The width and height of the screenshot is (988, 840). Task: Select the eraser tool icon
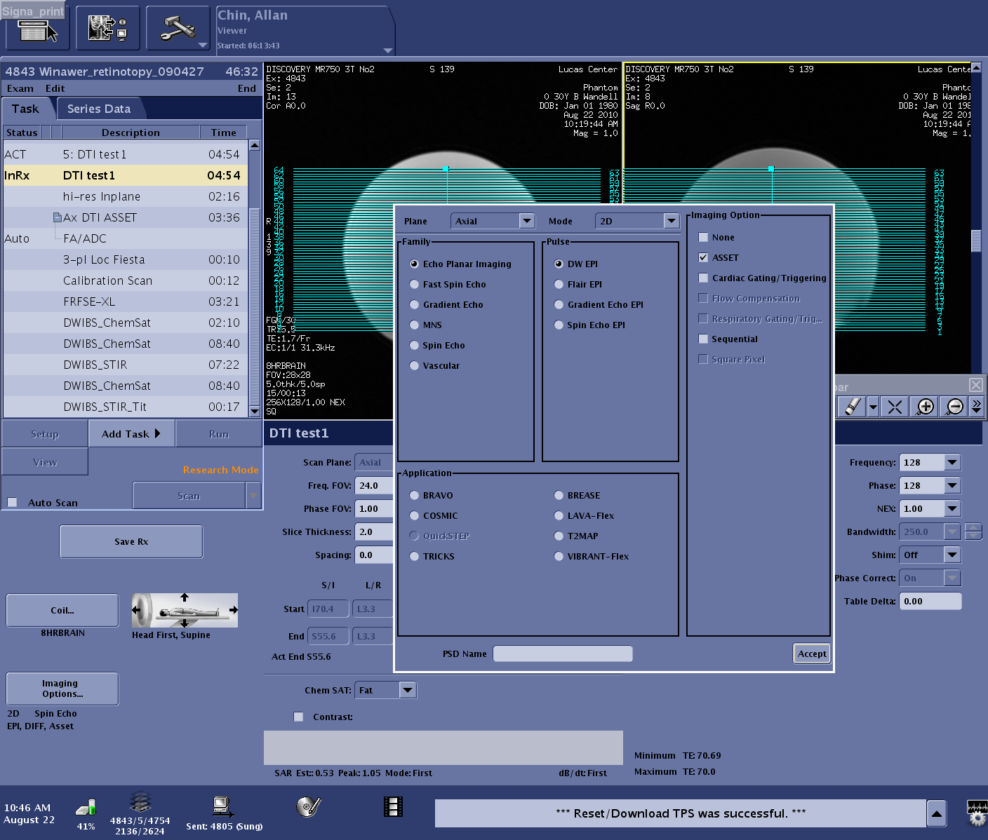click(852, 407)
